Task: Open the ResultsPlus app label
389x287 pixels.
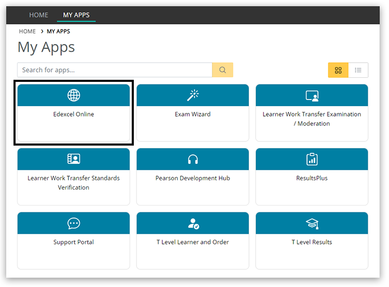Action: tap(312, 178)
